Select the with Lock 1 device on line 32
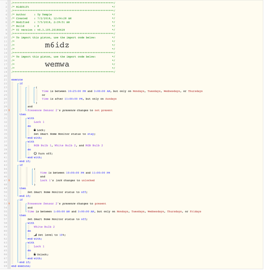265x272 pixels. [39, 122]
